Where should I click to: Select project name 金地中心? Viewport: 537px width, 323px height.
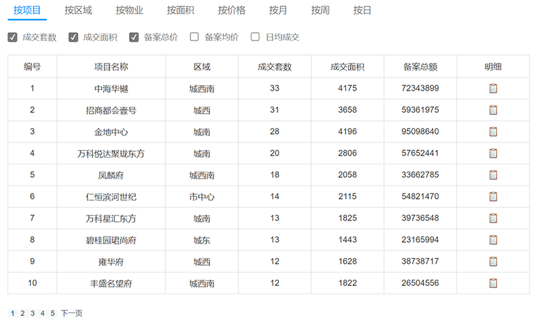pos(111,132)
